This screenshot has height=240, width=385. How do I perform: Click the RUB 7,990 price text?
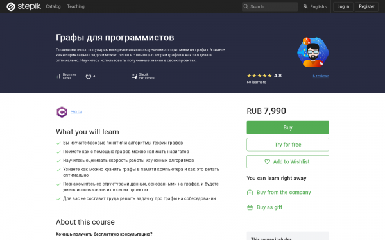[266, 111]
